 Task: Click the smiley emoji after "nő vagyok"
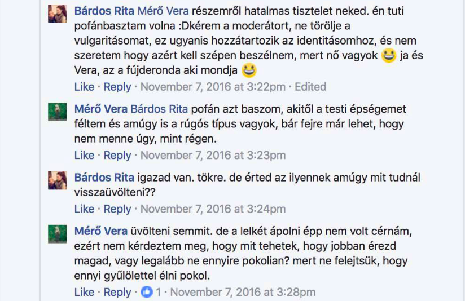tap(388, 56)
